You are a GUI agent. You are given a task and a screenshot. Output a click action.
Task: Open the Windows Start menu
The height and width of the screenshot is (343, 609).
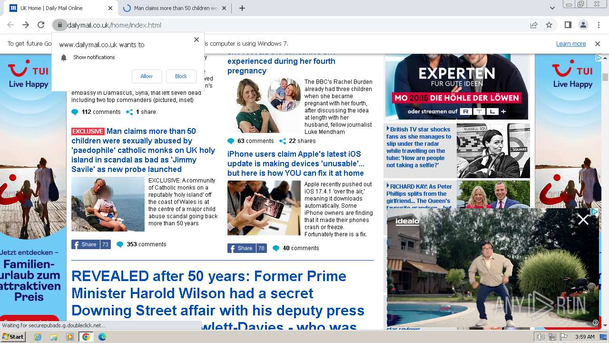point(13,336)
